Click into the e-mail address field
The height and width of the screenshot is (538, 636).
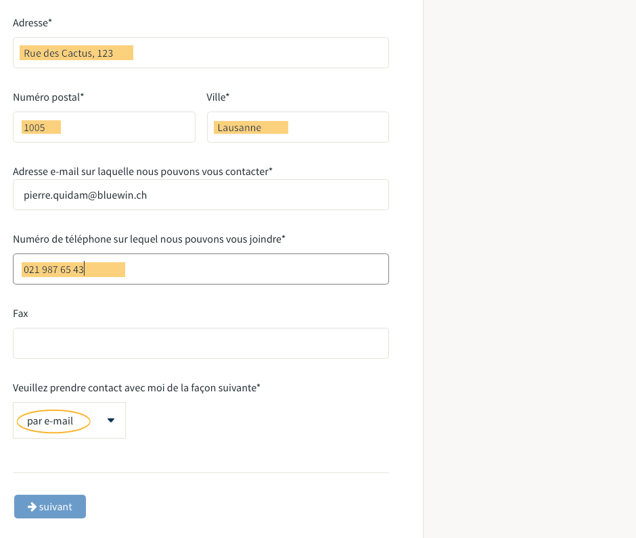pos(201,195)
